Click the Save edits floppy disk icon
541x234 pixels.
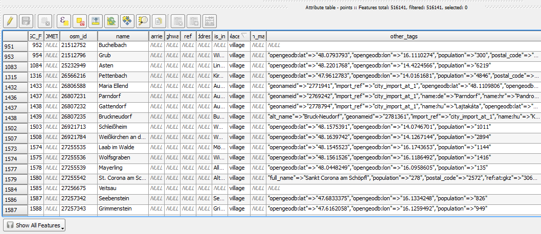click(27, 21)
